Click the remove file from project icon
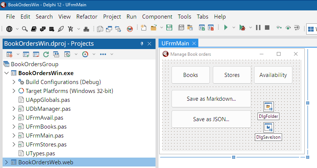Screen dimensions: 317x168 click(211, 28)
